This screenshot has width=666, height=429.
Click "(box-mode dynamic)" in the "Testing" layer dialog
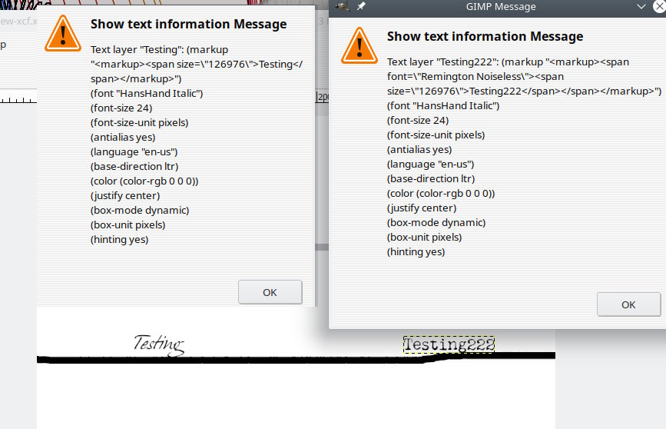(x=140, y=210)
